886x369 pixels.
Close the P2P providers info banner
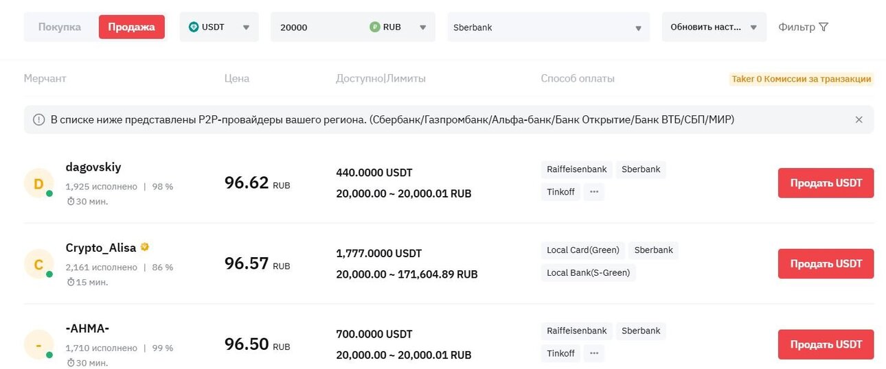click(859, 119)
